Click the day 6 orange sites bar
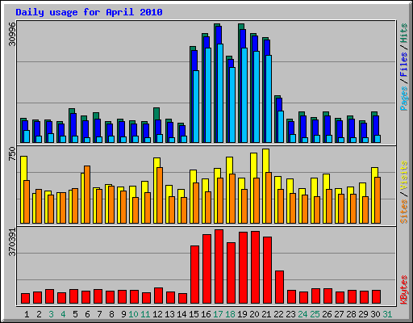413x323 pixels. pyautogui.click(x=87, y=195)
